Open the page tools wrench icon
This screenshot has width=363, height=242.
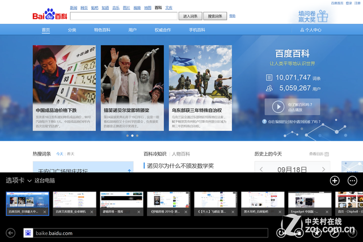(335, 233)
